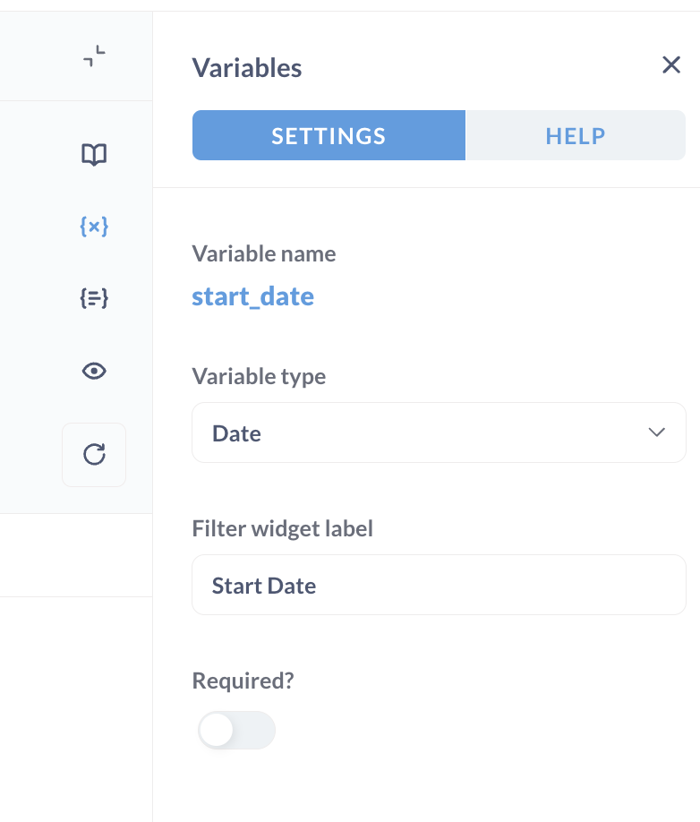Image resolution: width=700 pixels, height=822 pixels.
Task: Open SQL snippets {=} icon
Action: 94,298
